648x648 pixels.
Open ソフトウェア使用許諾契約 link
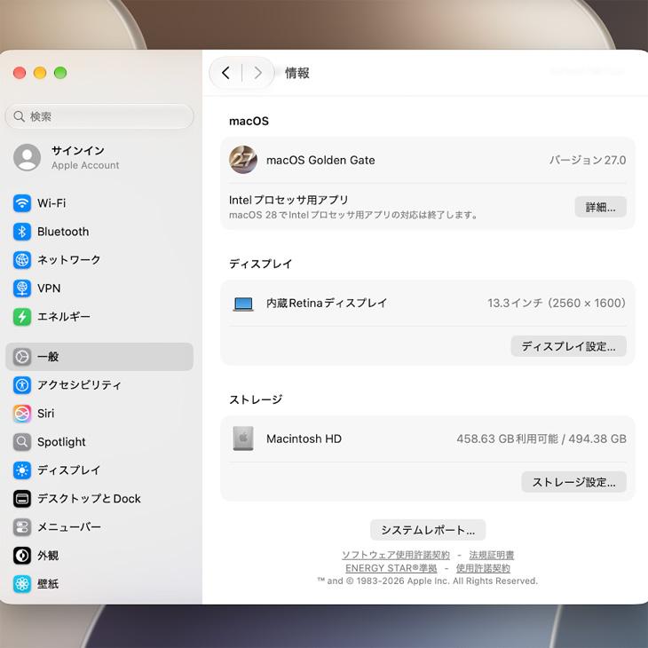click(396, 555)
